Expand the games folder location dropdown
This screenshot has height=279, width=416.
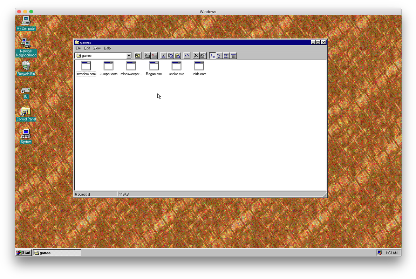(x=129, y=56)
